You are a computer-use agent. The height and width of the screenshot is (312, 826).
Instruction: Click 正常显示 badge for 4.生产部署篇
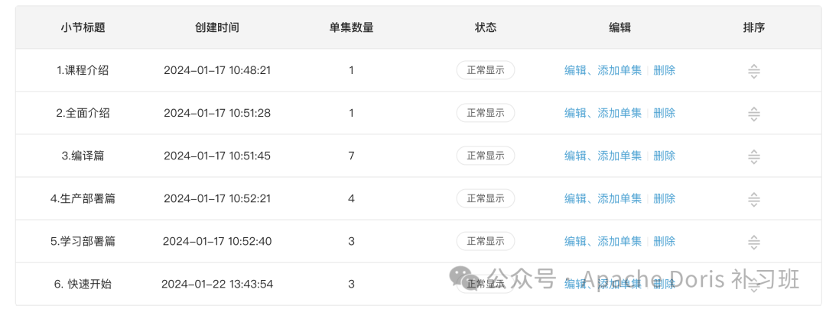[x=486, y=198]
